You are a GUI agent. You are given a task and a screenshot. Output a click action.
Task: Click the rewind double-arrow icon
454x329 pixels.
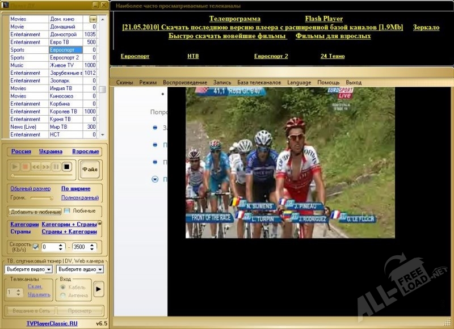click(x=36, y=167)
